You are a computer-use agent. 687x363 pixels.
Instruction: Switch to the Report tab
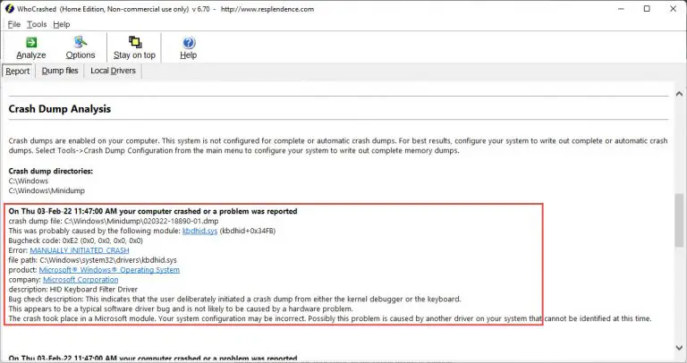[17, 71]
